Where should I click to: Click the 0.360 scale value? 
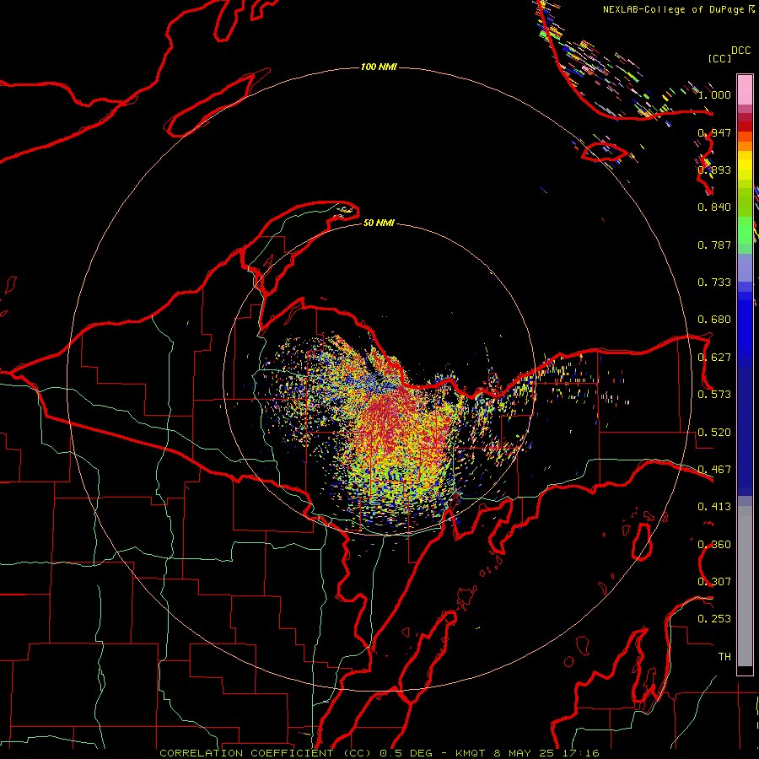[714, 545]
